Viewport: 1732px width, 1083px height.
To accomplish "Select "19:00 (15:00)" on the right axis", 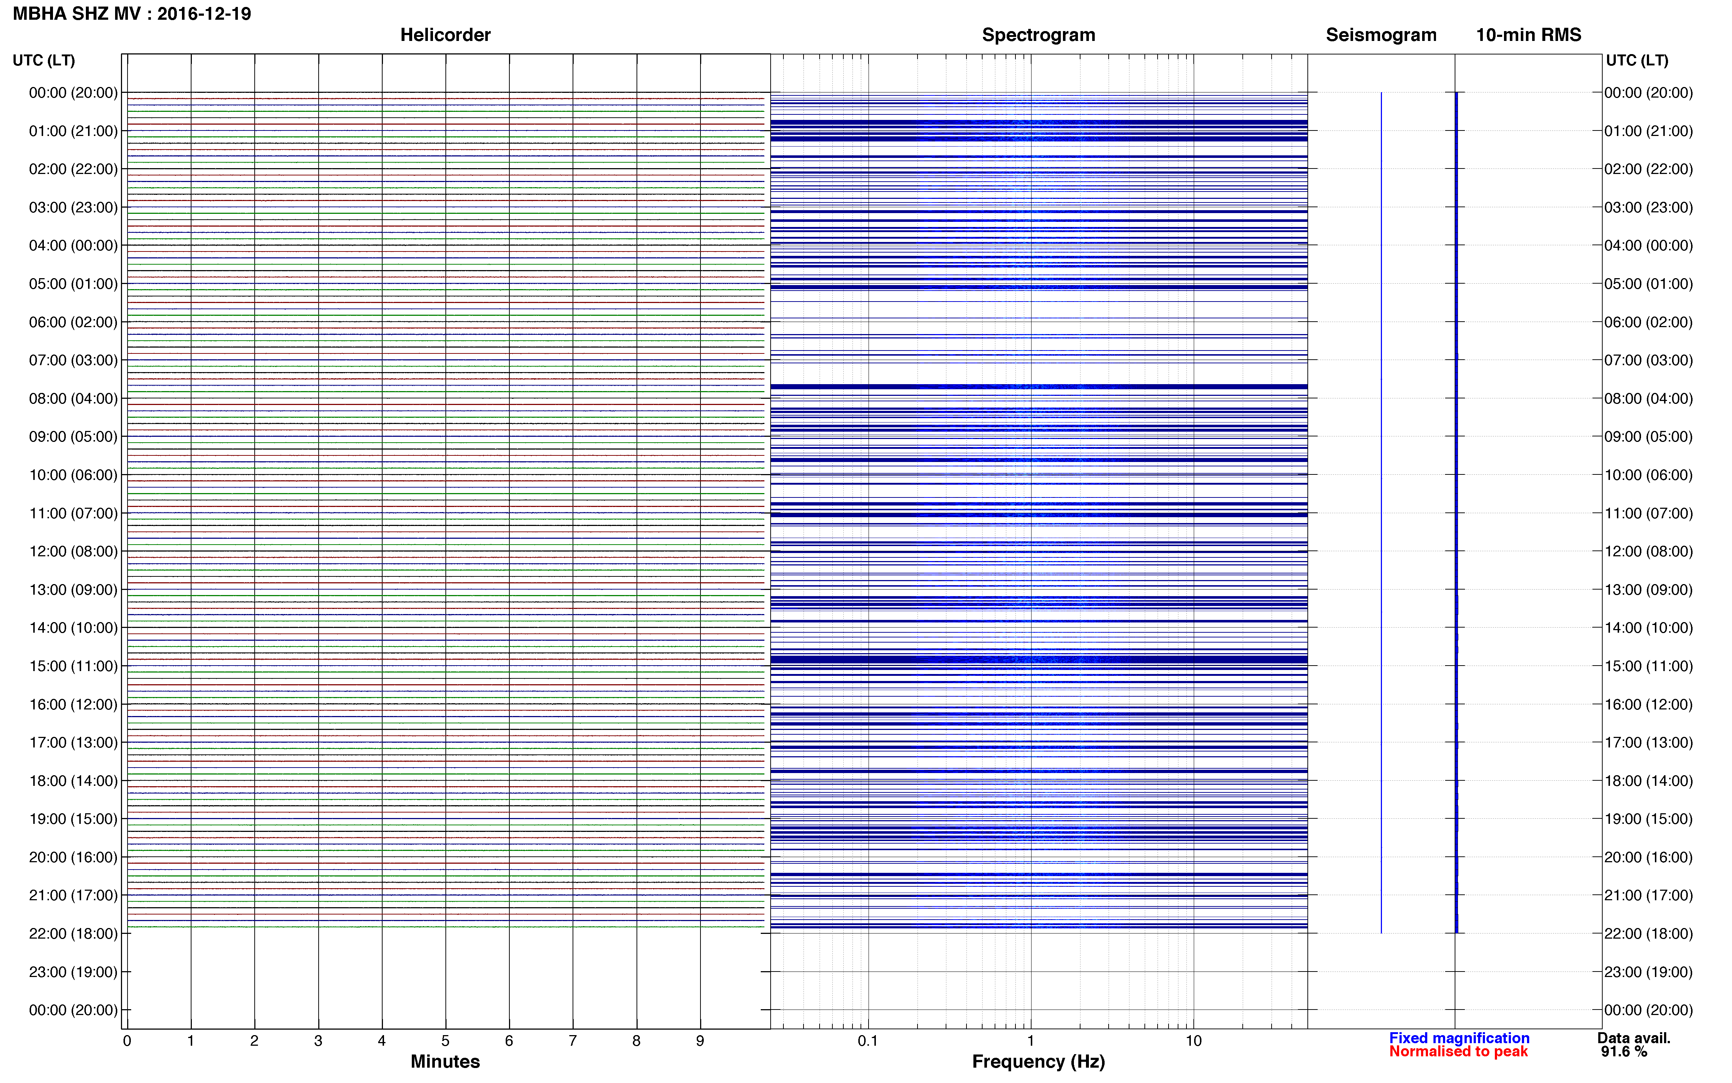I will pos(1648,819).
